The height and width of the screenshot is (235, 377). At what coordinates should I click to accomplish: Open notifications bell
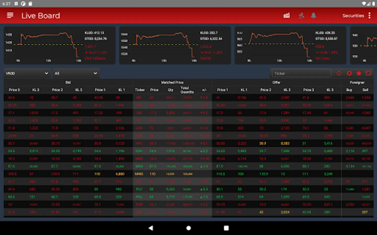point(313,16)
